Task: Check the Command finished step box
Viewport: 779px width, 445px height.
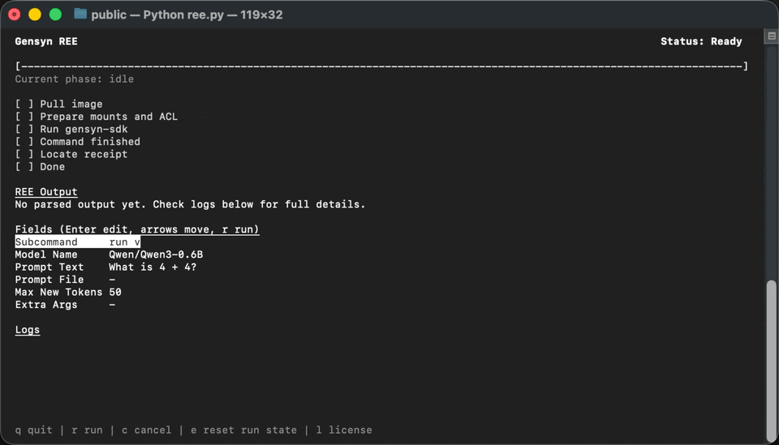Action: [x=25, y=142]
